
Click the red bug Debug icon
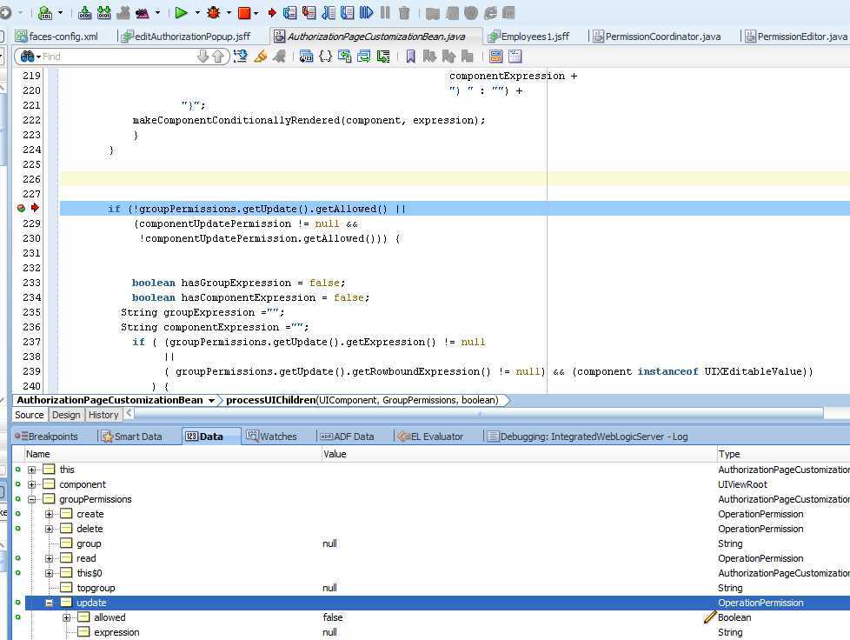click(x=214, y=13)
